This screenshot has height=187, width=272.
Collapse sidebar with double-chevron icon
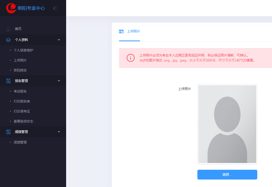(x=55, y=8)
